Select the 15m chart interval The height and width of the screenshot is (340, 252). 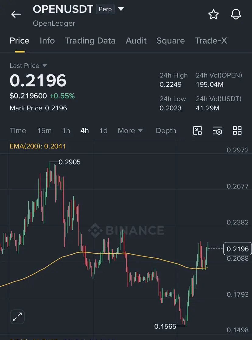click(44, 131)
